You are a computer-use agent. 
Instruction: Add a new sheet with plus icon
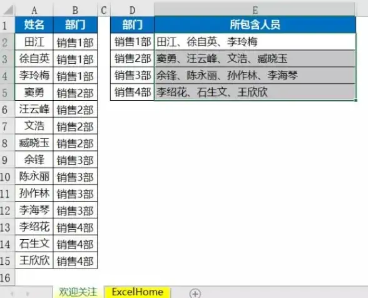pyautogui.click(x=195, y=294)
